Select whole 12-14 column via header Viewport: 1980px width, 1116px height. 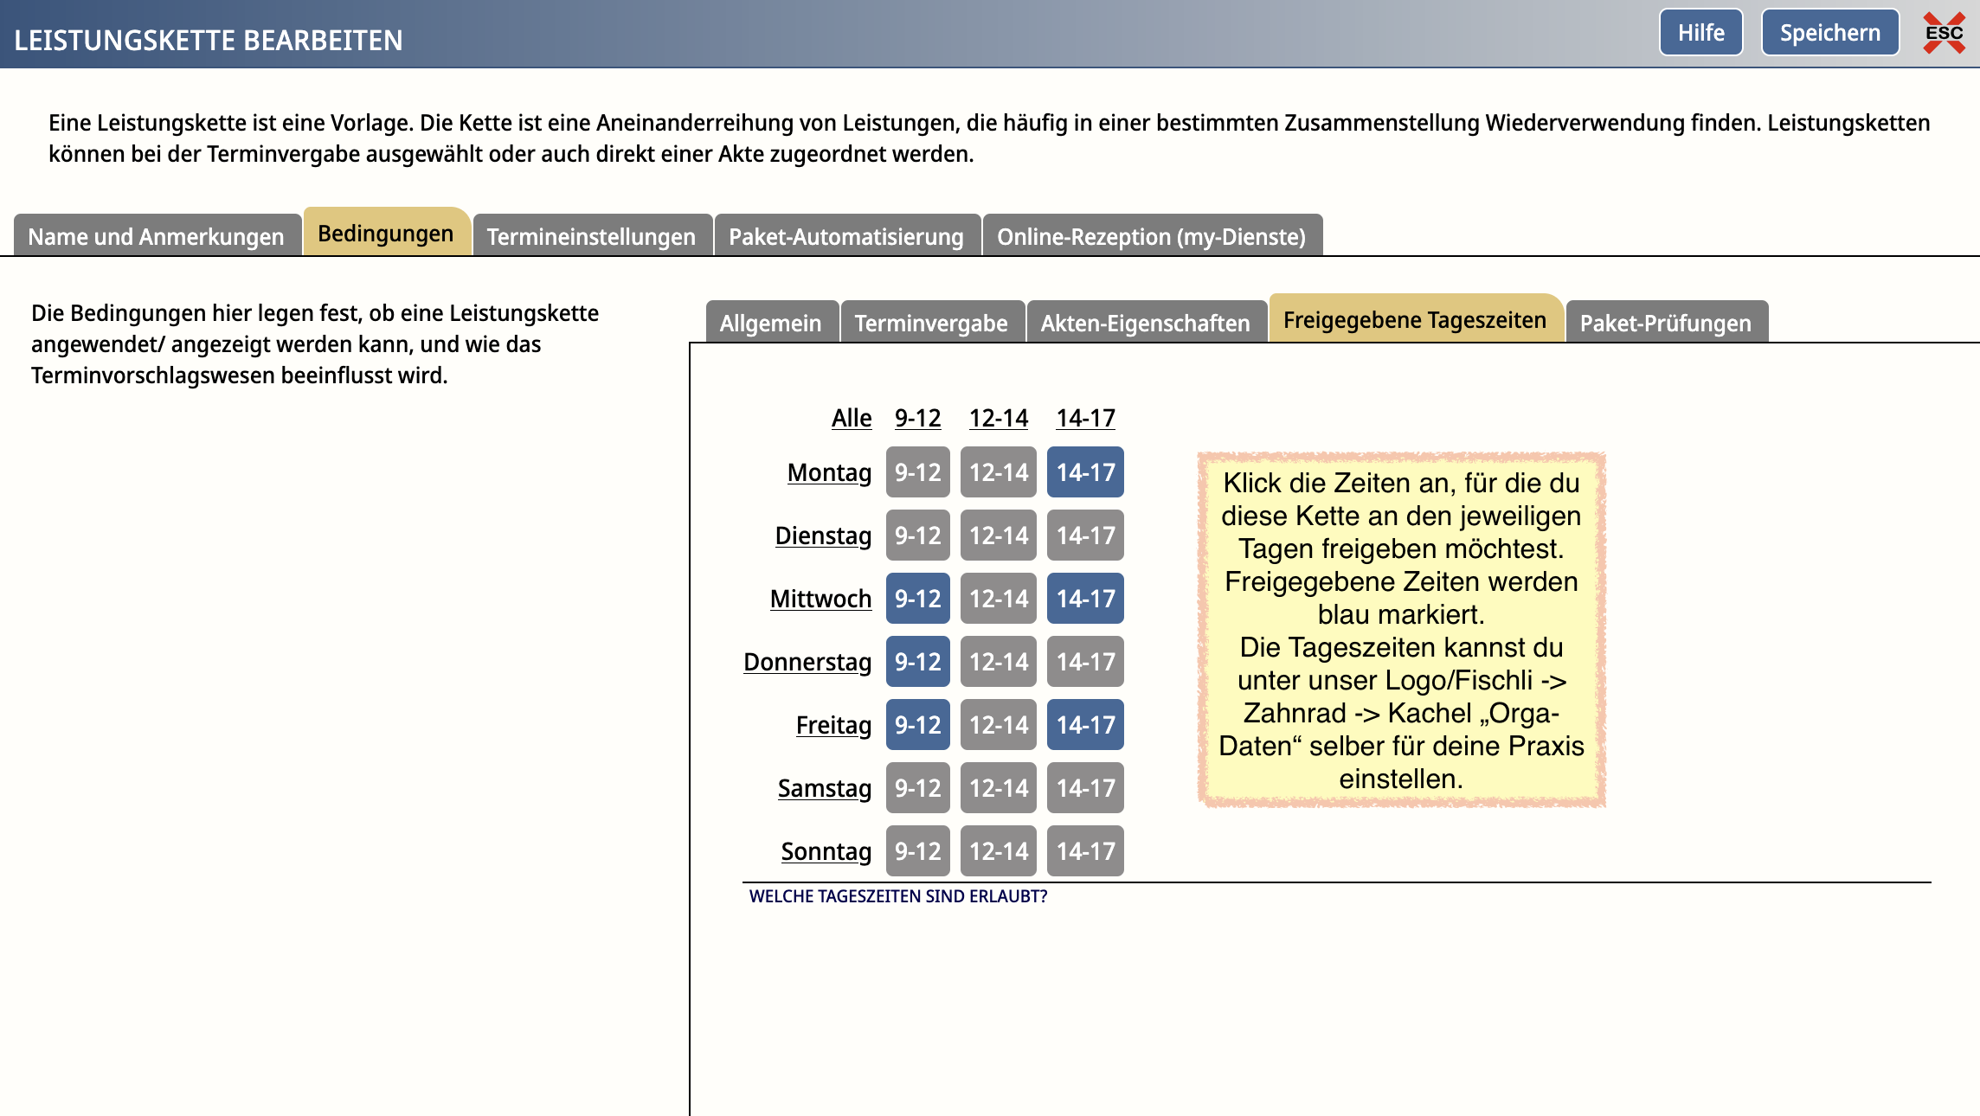tap(998, 418)
